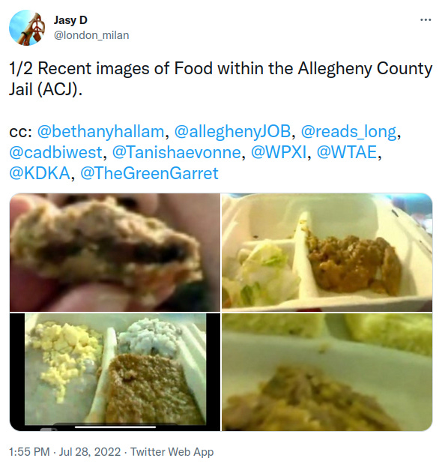Image resolution: width=445 pixels, height=467 pixels.
Task: Click the Twitter Web App source label
Action: pos(172,452)
